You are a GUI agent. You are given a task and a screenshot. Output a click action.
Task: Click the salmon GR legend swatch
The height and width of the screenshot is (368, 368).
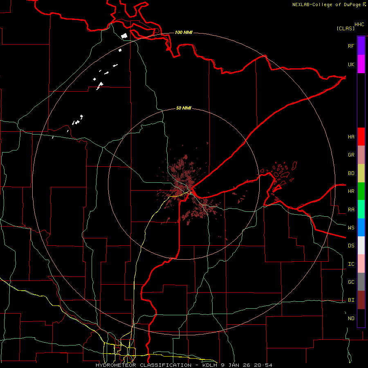point(361,155)
